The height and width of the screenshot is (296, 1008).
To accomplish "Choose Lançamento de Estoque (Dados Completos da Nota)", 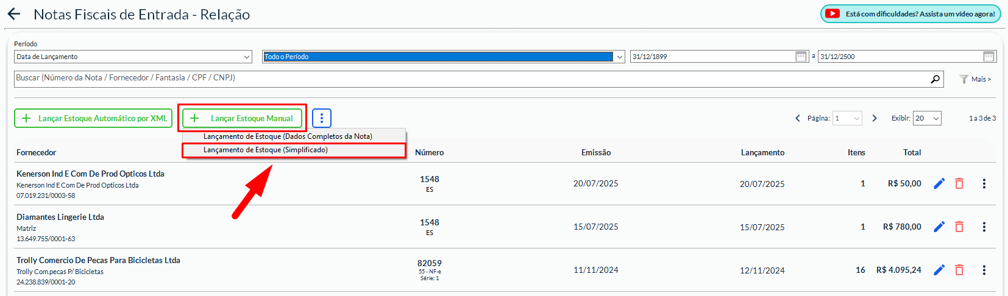I will pyautogui.click(x=288, y=136).
